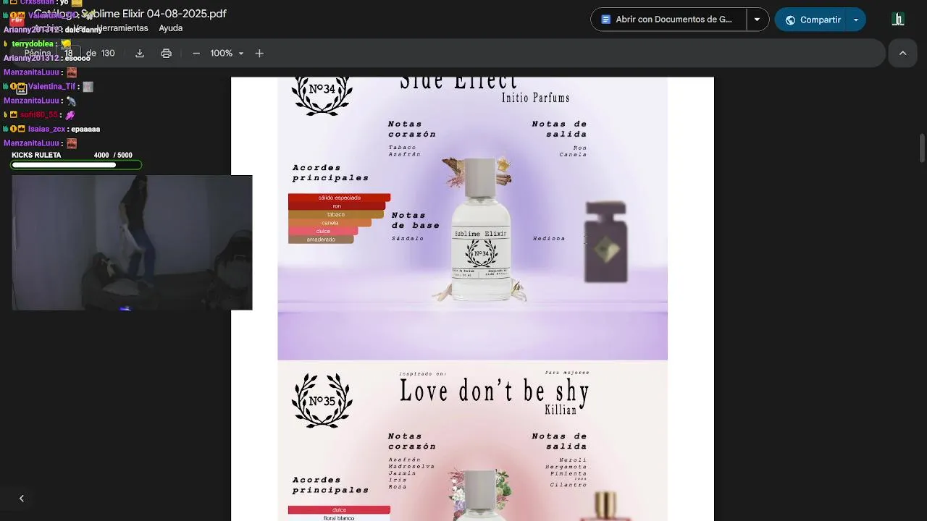This screenshot has height=521, width=927.
Task: Click the Inspirado en label
Action: tap(422, 374)
